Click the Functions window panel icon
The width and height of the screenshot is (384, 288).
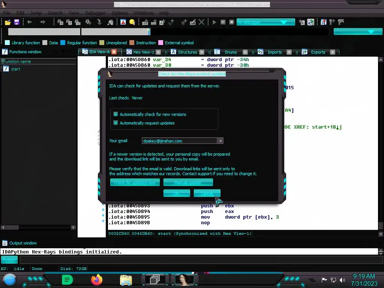pyautogui.click(x=4, y=52)
